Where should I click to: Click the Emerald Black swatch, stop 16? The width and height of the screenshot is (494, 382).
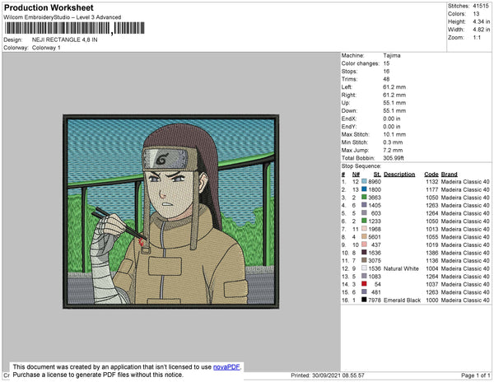tap(364, 300)
